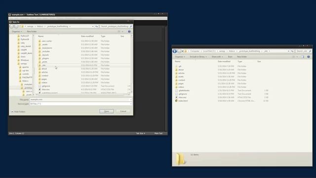Click New folder in Explorer toolbar
Image resolution: width=316 pixels, height=178 pixels.
pyautogui.click(x=242, y=57)
